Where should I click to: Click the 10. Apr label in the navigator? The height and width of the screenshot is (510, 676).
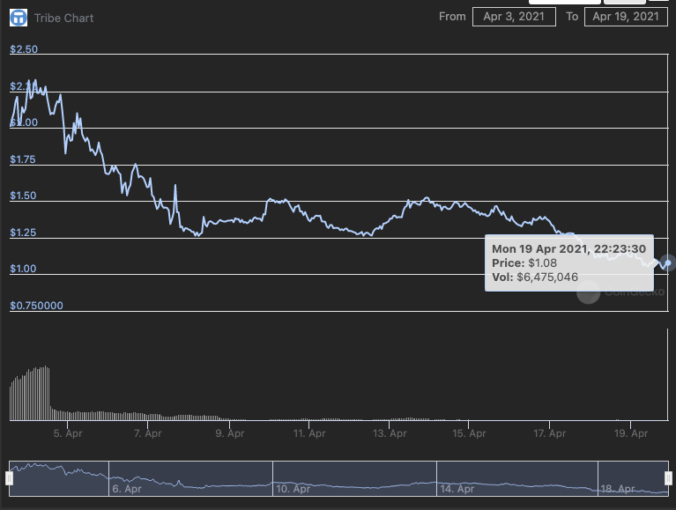pyautogui.click(x=293, y=489)
